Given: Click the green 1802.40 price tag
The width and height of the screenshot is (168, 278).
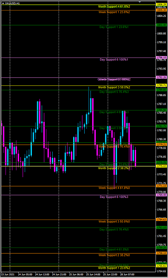Looking at the screenshot, I should click(x=162, y=25).
